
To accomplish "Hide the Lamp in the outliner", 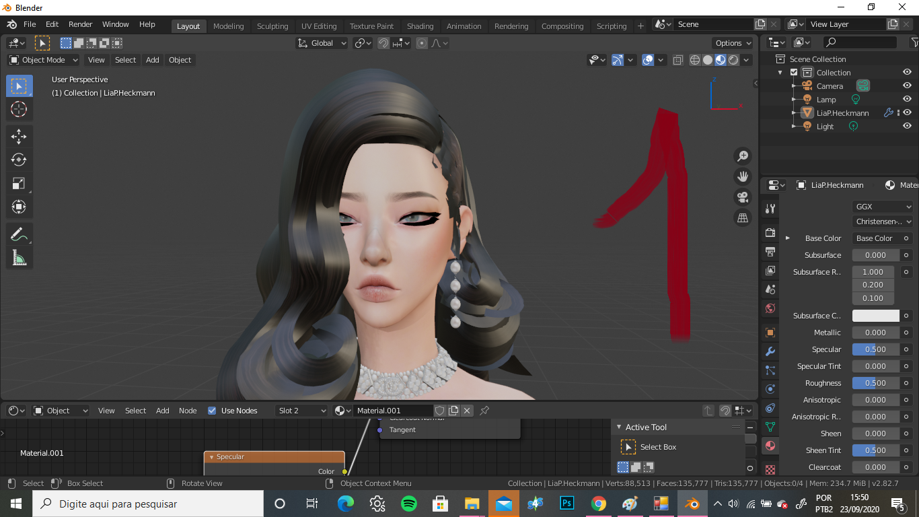I will coord(906,99).
